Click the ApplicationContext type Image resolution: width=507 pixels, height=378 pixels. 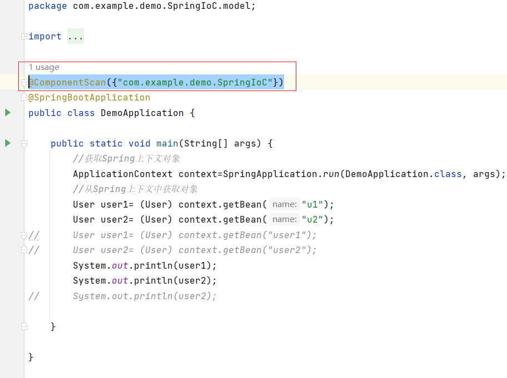pyautogui.click(x=123, y=174)
